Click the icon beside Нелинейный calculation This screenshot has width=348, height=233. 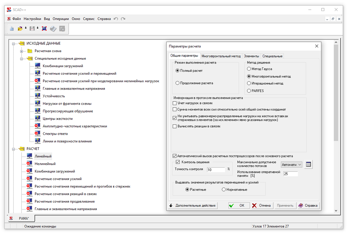tap(30, 164)
